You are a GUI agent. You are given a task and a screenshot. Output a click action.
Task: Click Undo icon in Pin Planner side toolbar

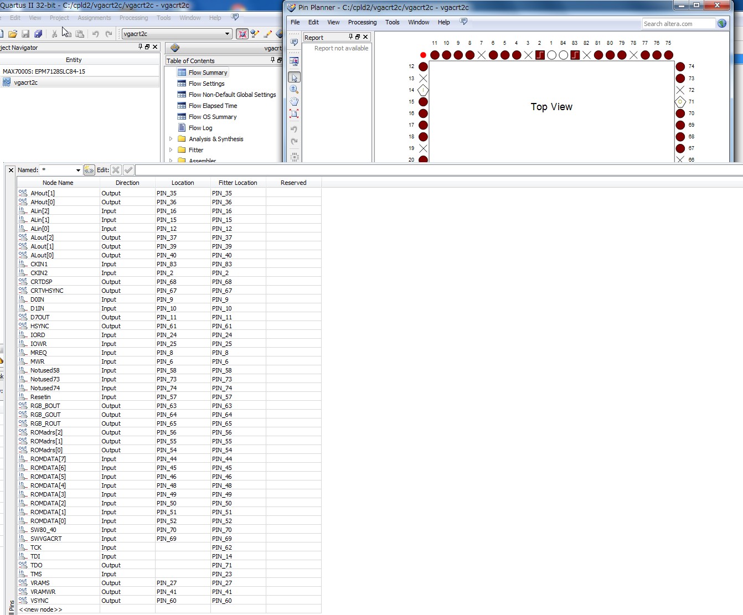coord(294,130)
